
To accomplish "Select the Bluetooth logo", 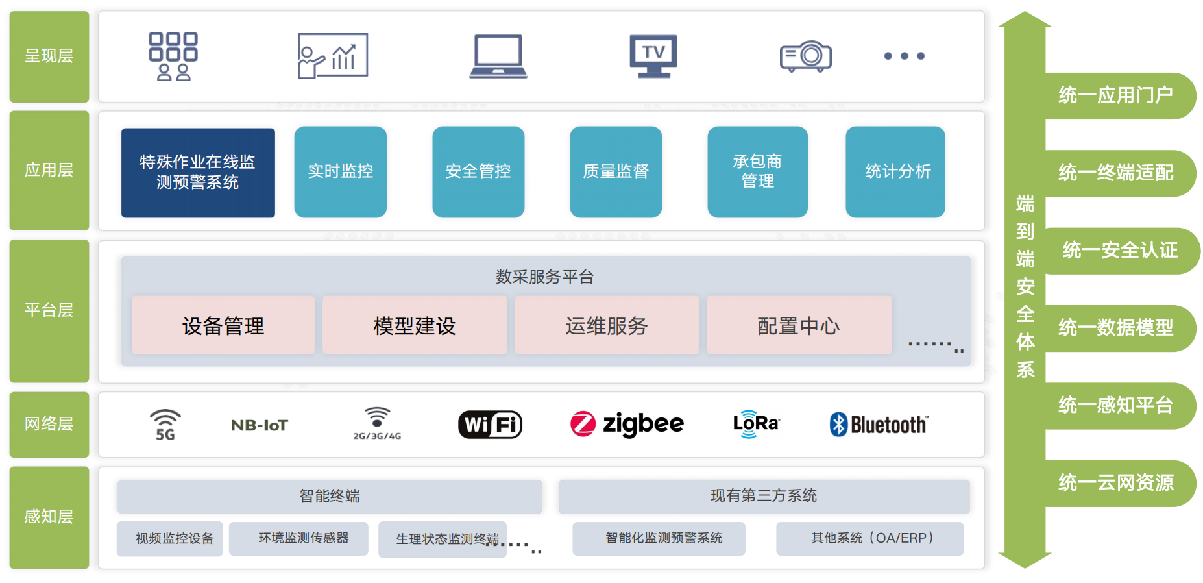I will coord(879,425).
